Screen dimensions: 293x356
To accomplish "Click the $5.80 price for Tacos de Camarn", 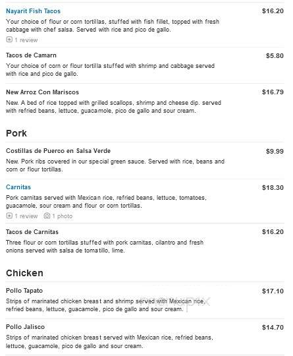I will point(275,55).
